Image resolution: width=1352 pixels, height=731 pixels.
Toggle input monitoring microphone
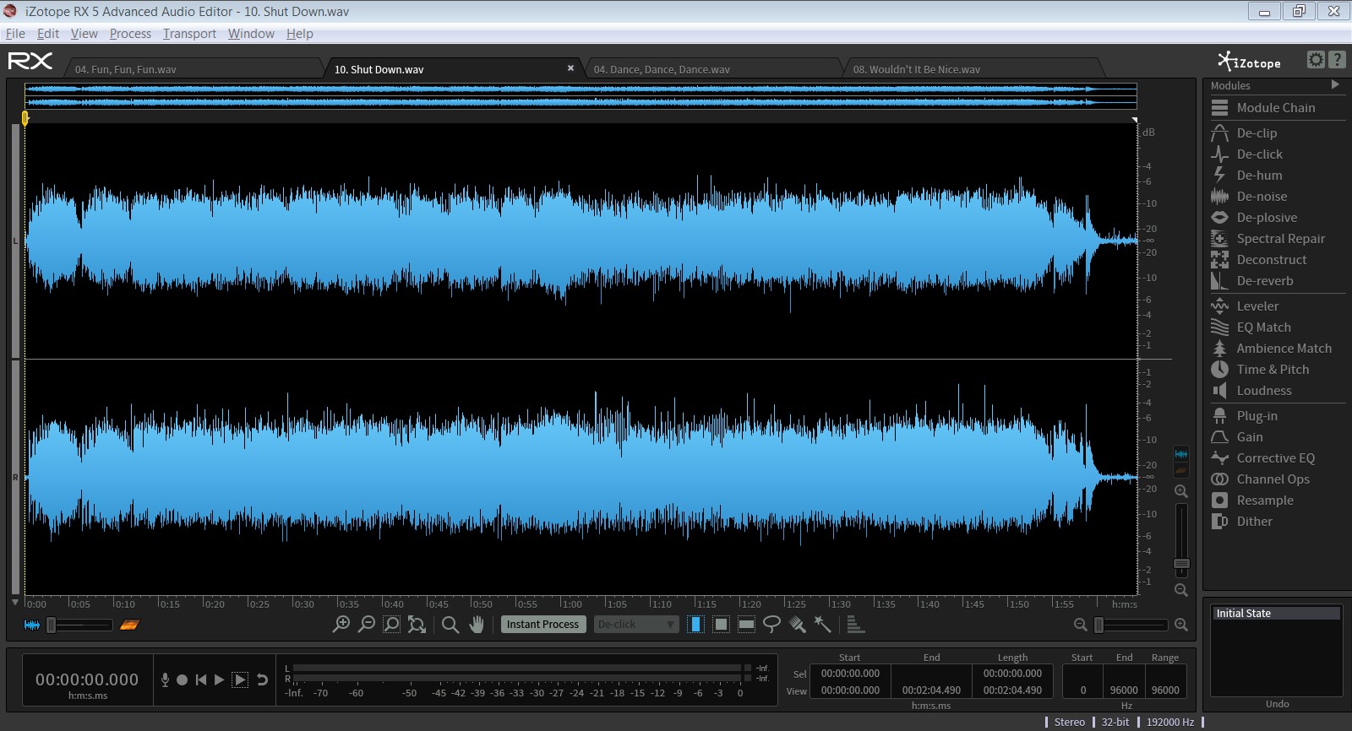165,680
